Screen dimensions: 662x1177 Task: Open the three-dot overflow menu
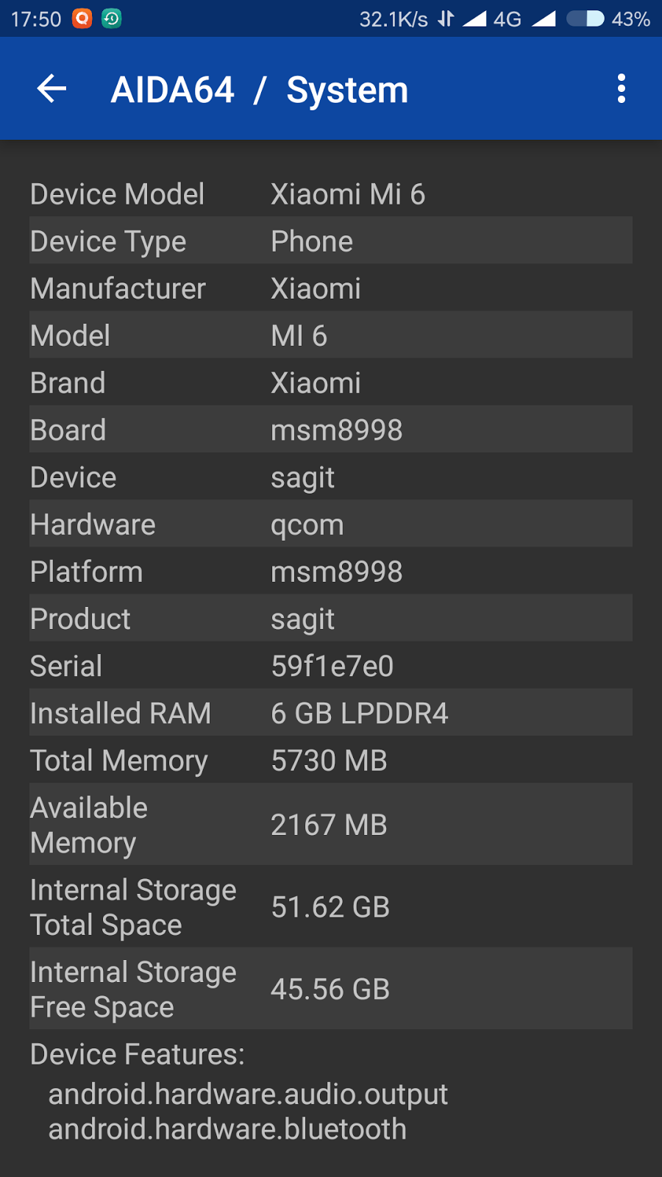click(x=622, y=89)
